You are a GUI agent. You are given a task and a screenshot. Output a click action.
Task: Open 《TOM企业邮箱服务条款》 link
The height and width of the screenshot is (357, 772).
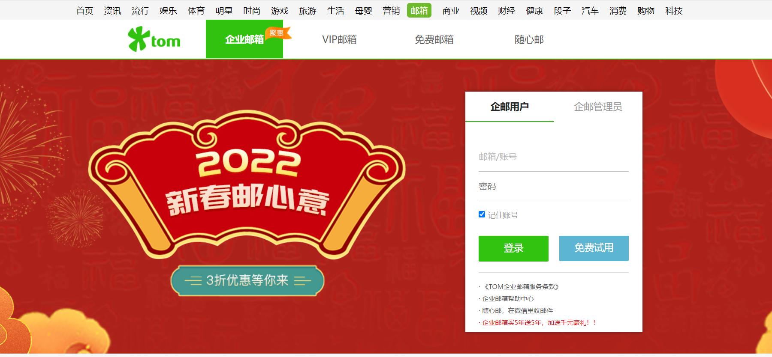[521, 287]
